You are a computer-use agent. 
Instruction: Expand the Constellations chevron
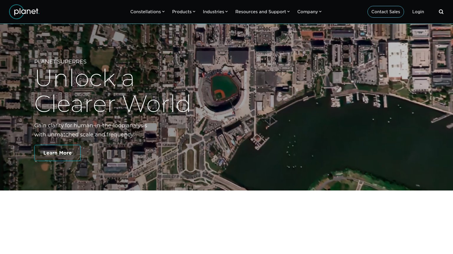click(x=163, y=12)
